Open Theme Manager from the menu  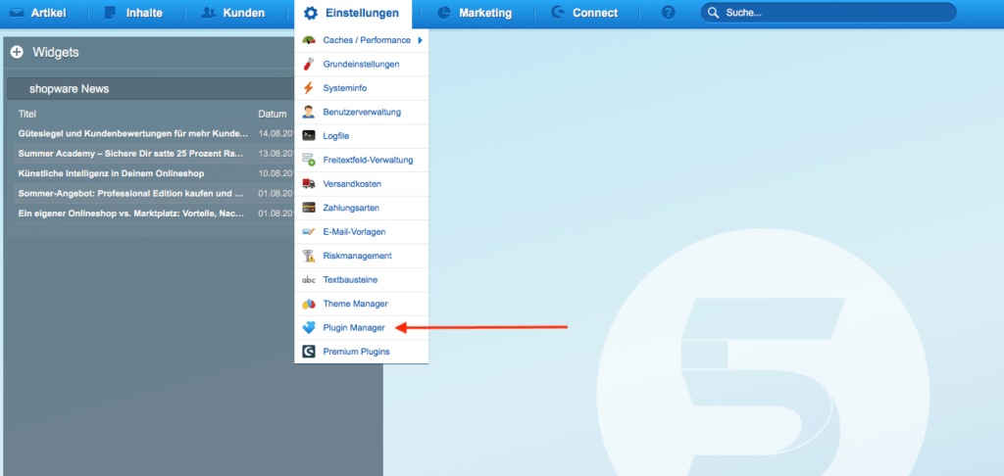coord(361,304)
